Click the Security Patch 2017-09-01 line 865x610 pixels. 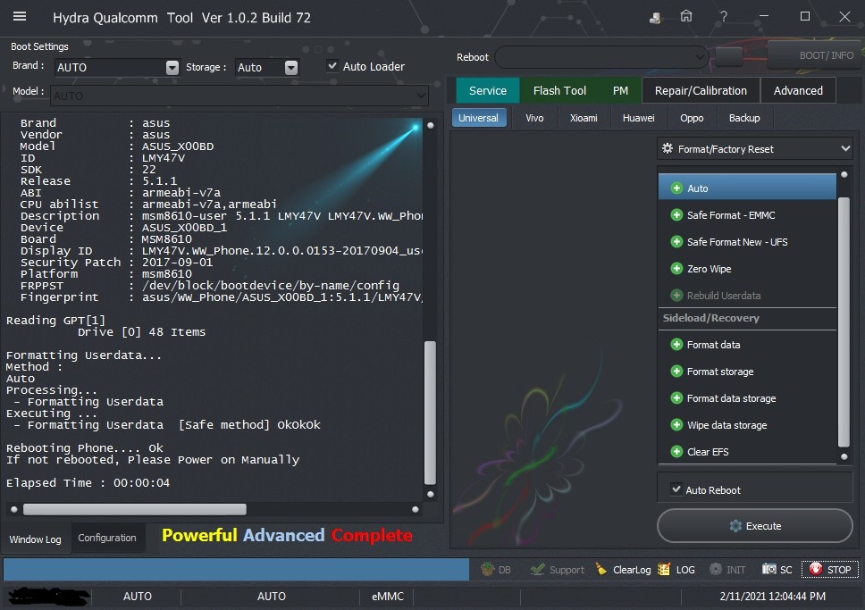(116, 262)
